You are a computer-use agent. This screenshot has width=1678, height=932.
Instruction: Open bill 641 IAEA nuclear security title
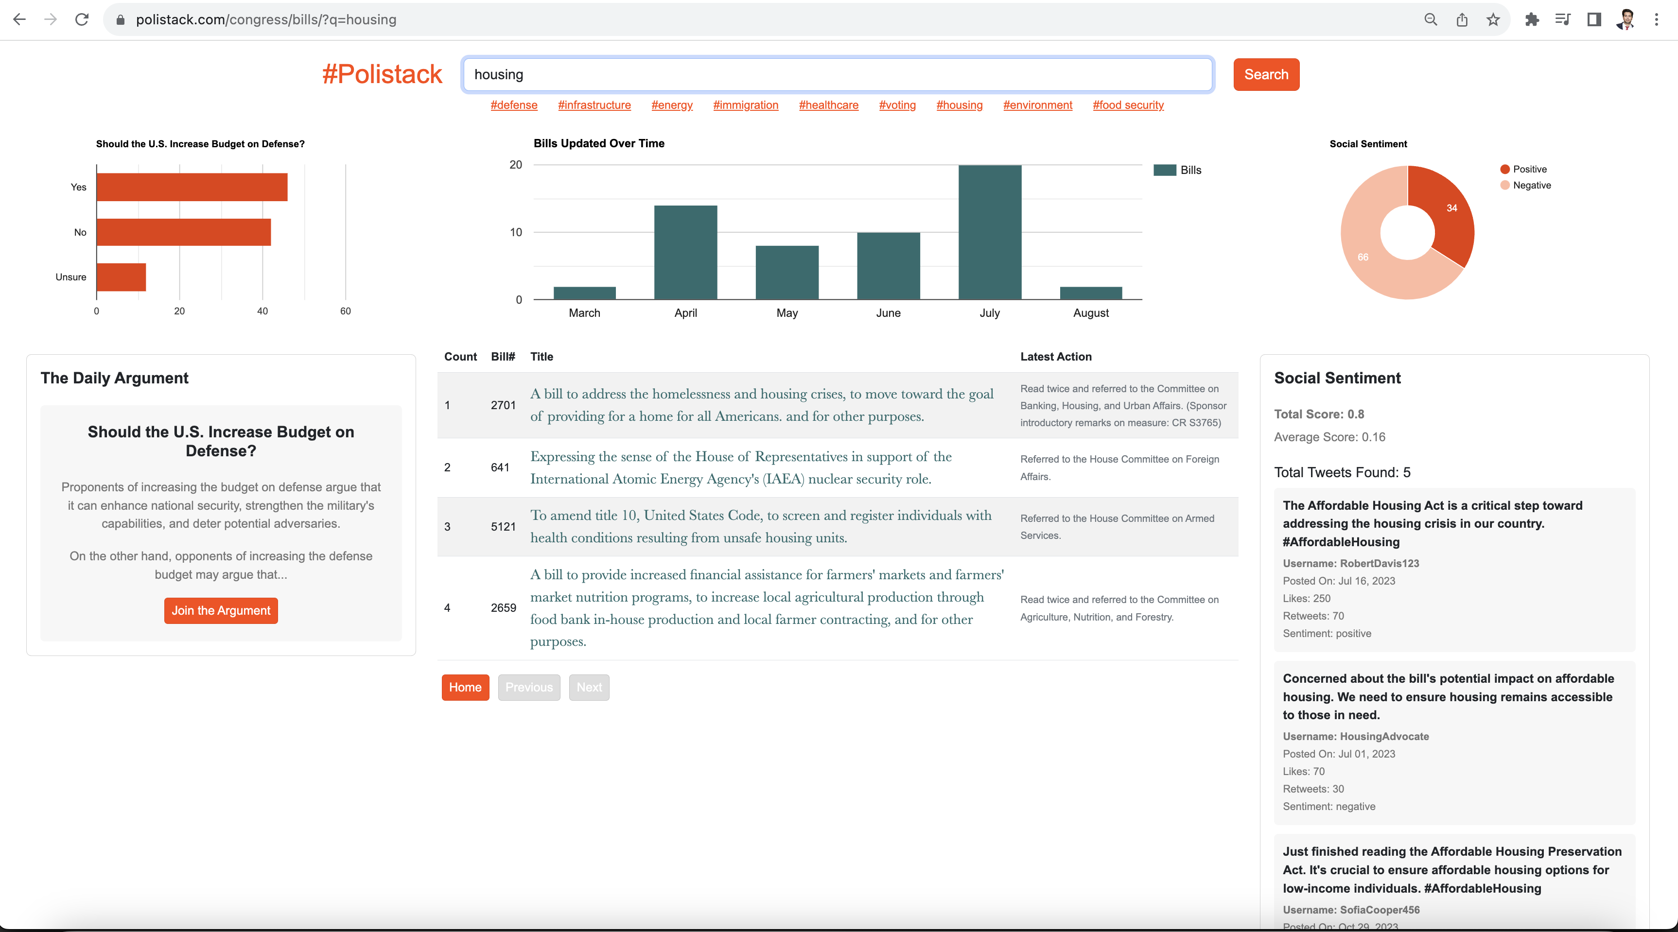(741, 467)
